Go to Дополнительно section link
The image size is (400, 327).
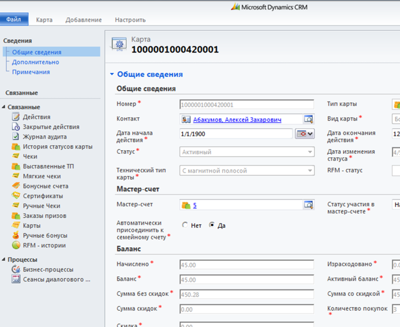pyautogui.click(x=36, y=62)
